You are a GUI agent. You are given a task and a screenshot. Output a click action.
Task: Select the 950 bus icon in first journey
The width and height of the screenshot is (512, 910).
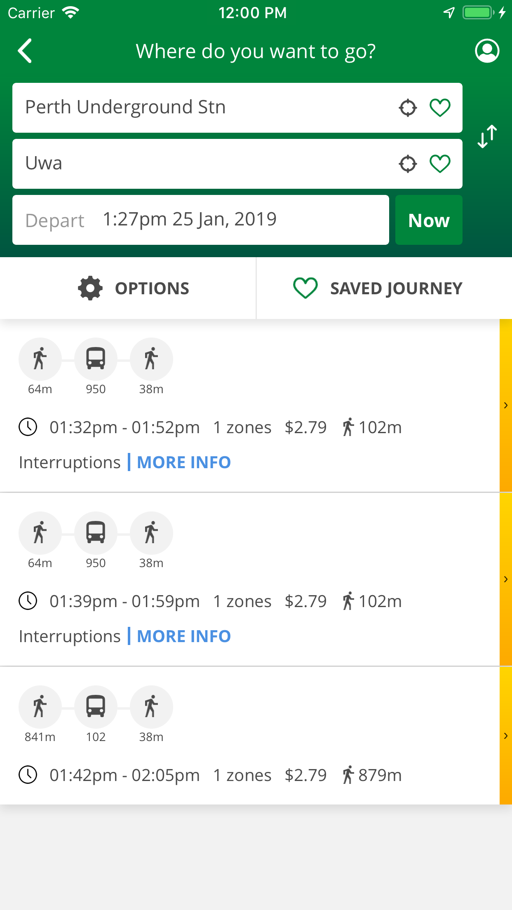click(96, 359)
